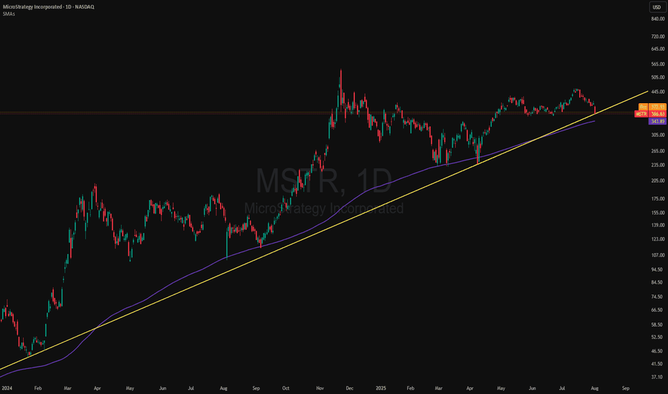Click the 645.00 price axis label
Image resolution: width=668 pixels, height=394 pixels.
[657, 49]
